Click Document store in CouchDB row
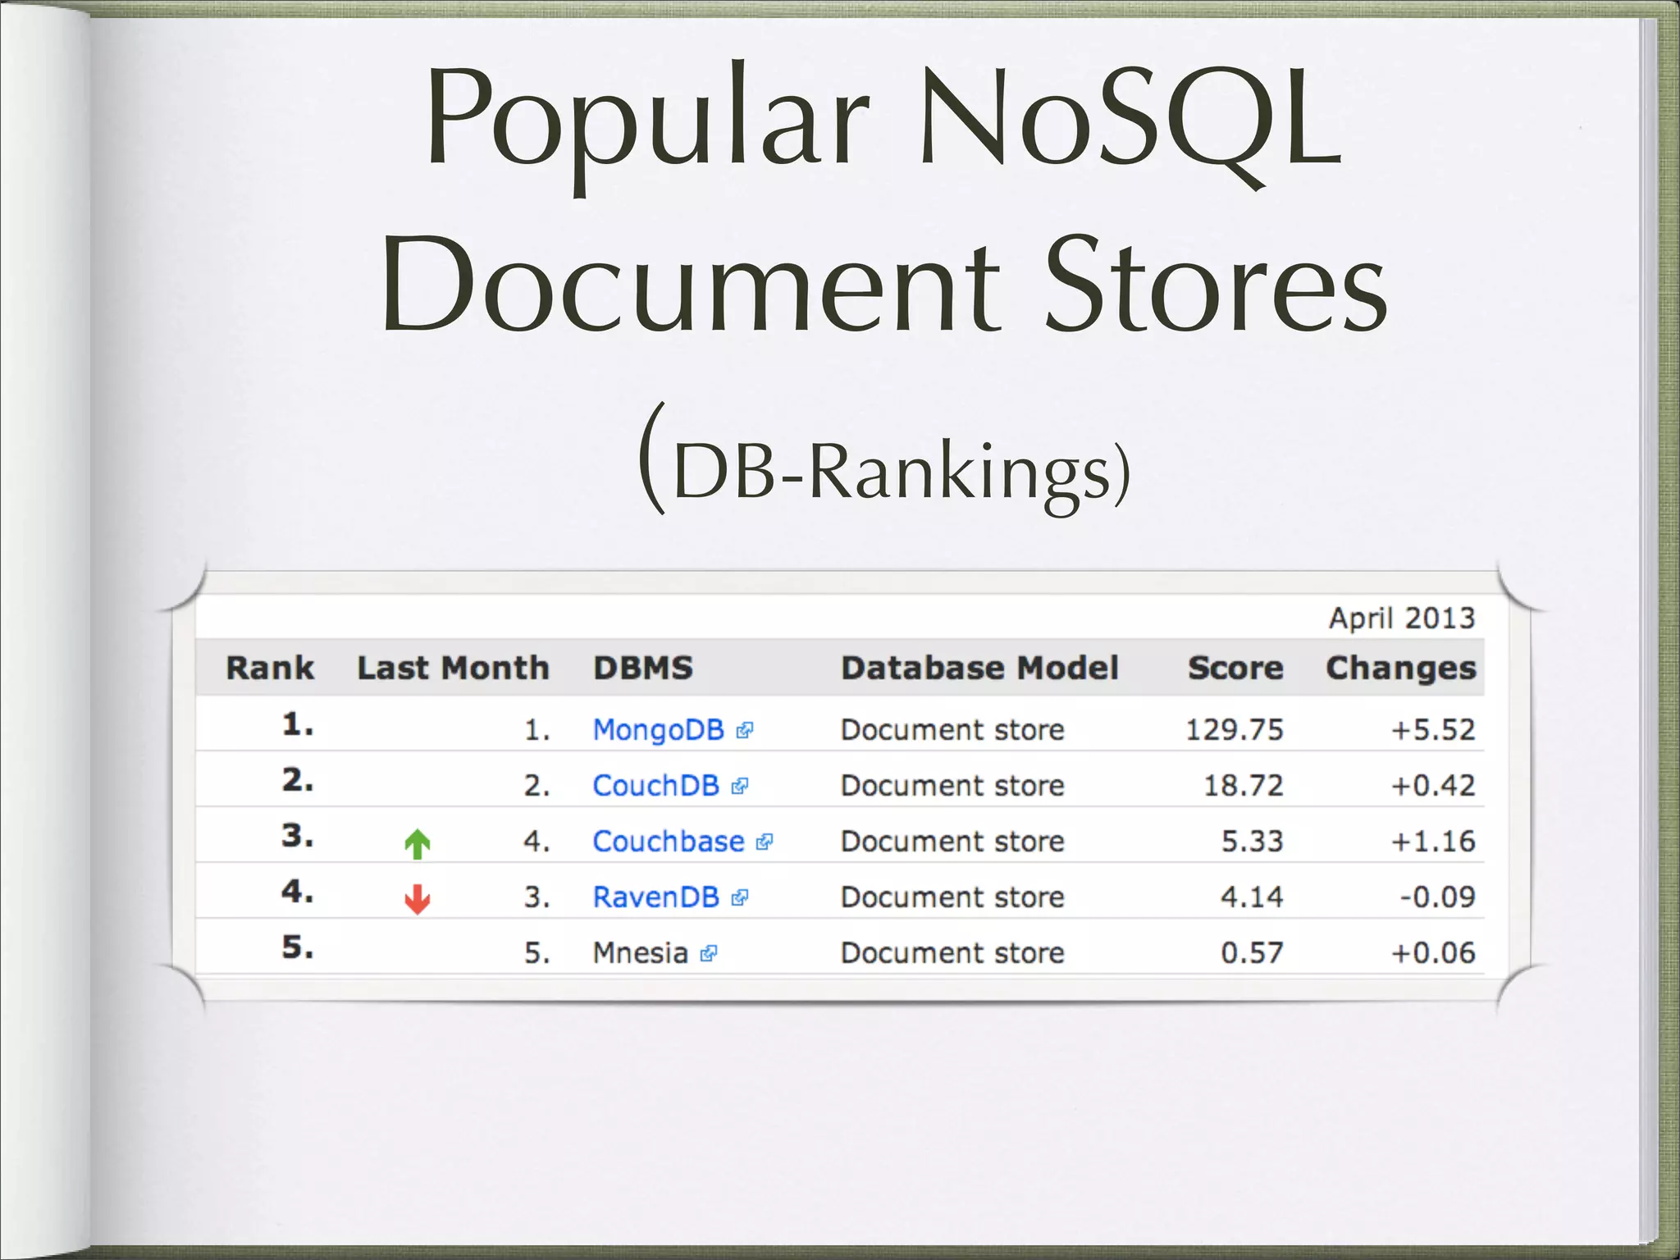The image size is (1680, 1260). click(952, 786)
